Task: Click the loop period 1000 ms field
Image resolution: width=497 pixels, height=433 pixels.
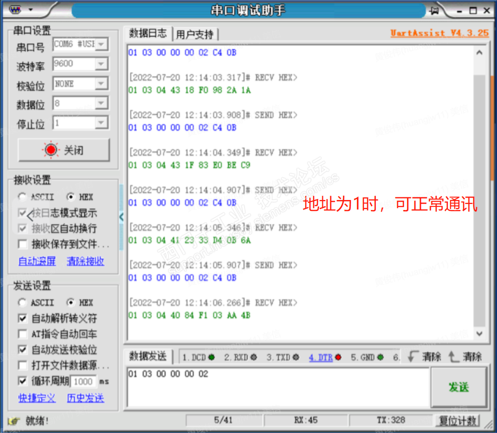Action: [84, 381]
